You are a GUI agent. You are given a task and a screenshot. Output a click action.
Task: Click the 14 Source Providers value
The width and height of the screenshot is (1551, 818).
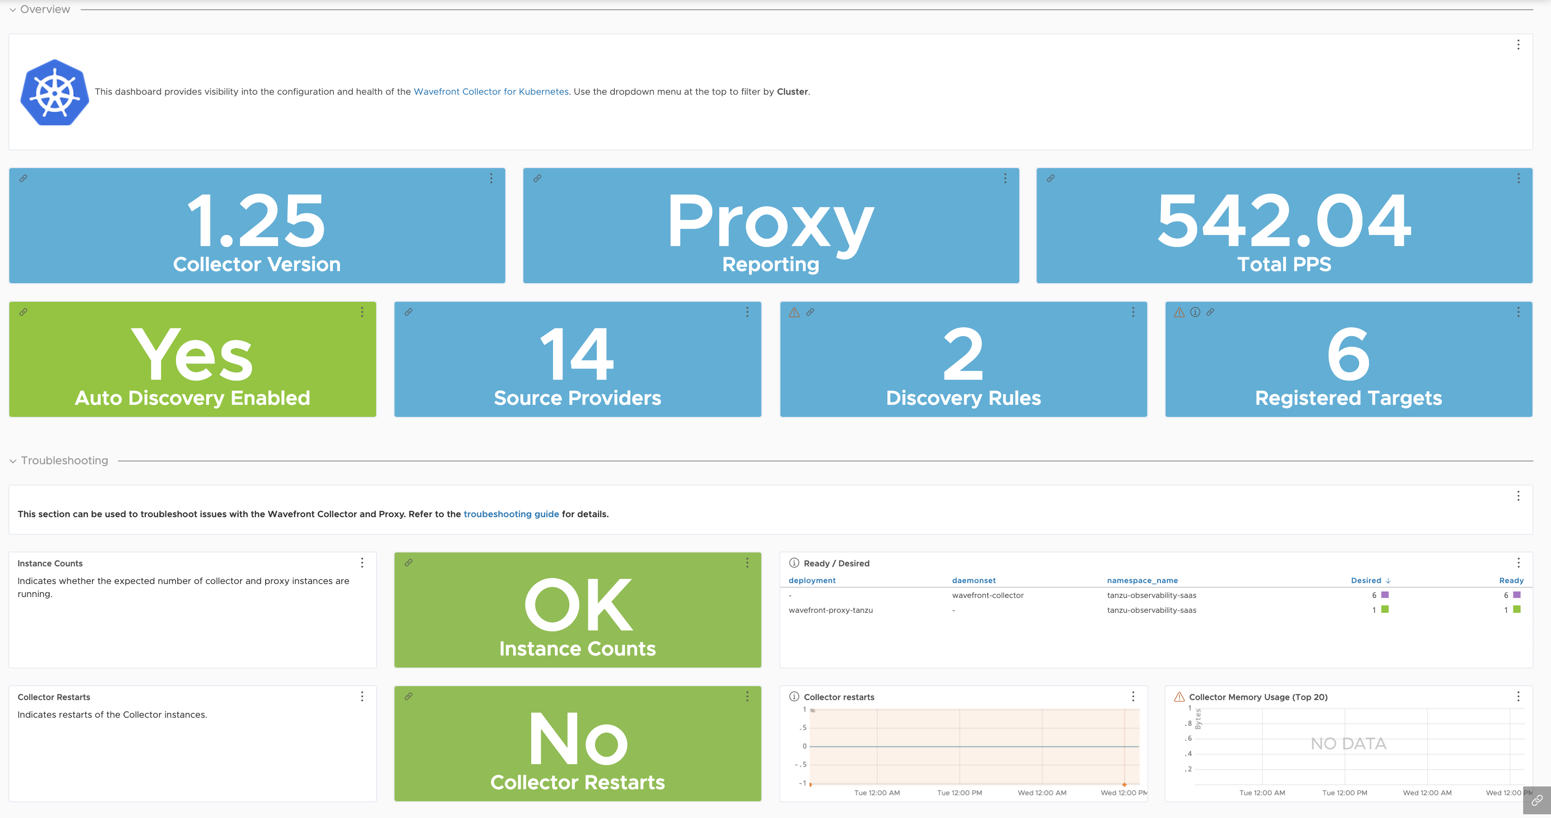point(577,354)
